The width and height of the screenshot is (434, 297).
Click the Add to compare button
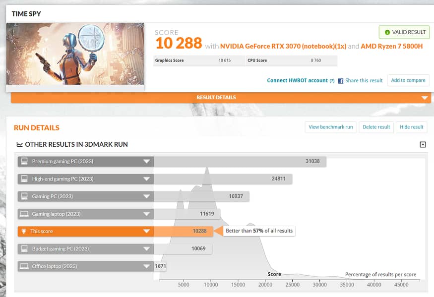[408, 80]
